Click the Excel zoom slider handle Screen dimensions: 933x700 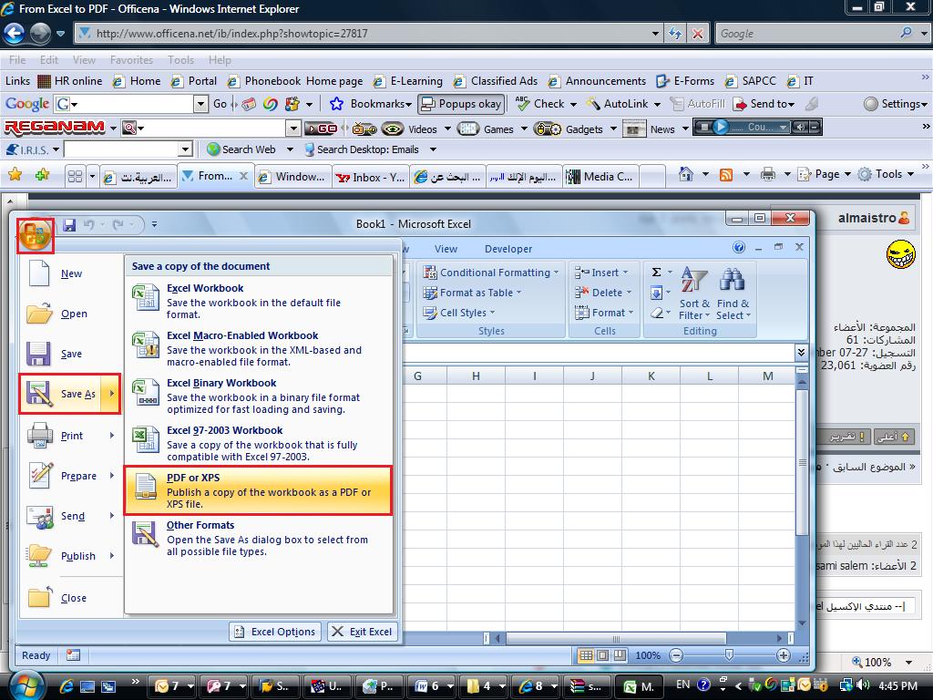(729, 655)
